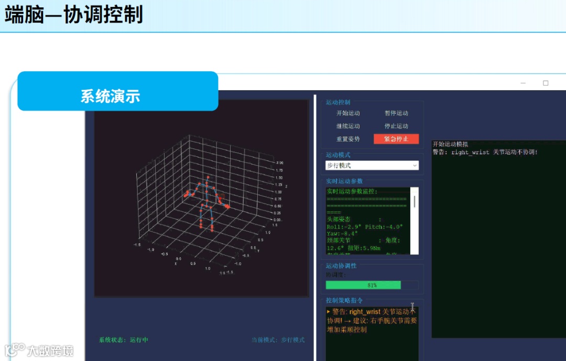Screen dimensions: 566x361
Task: Click the 开始运动模拟 log line
Action: pyautogui.click(x=450, y=144)
